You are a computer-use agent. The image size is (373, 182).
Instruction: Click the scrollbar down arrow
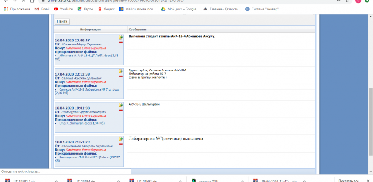point(371,172)
